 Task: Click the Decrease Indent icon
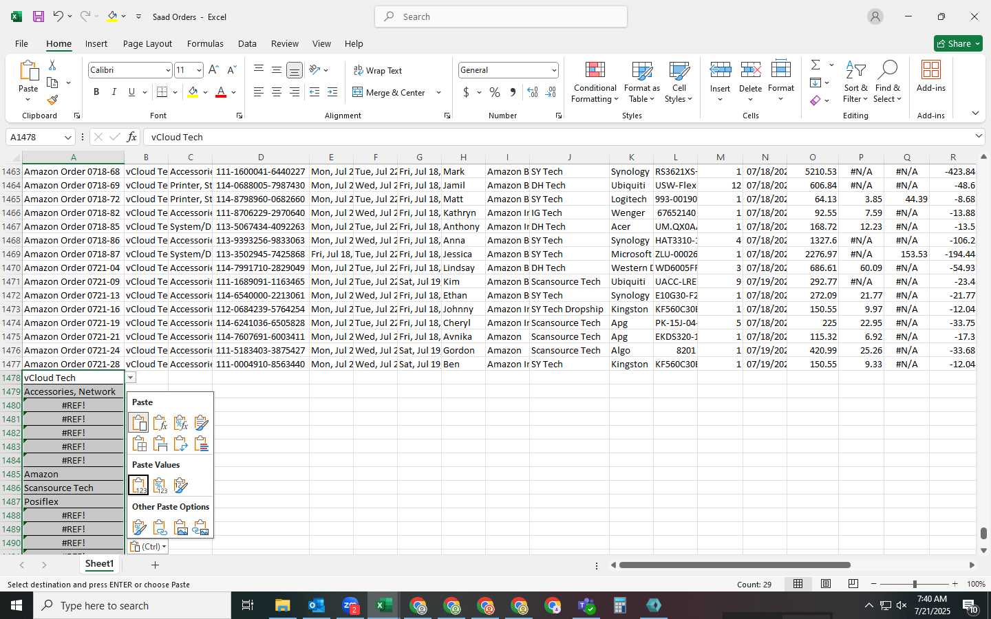pos(315,92)
